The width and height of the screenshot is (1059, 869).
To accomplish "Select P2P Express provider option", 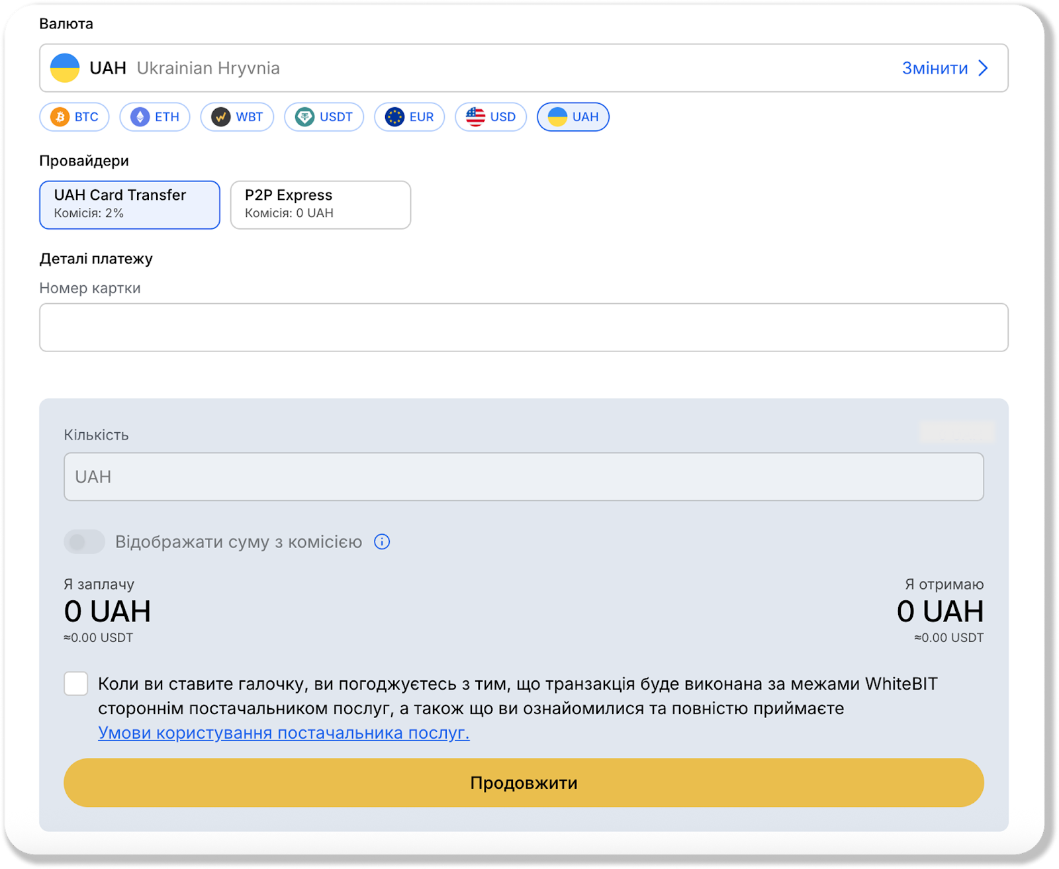I will click(x=320, y=205).
